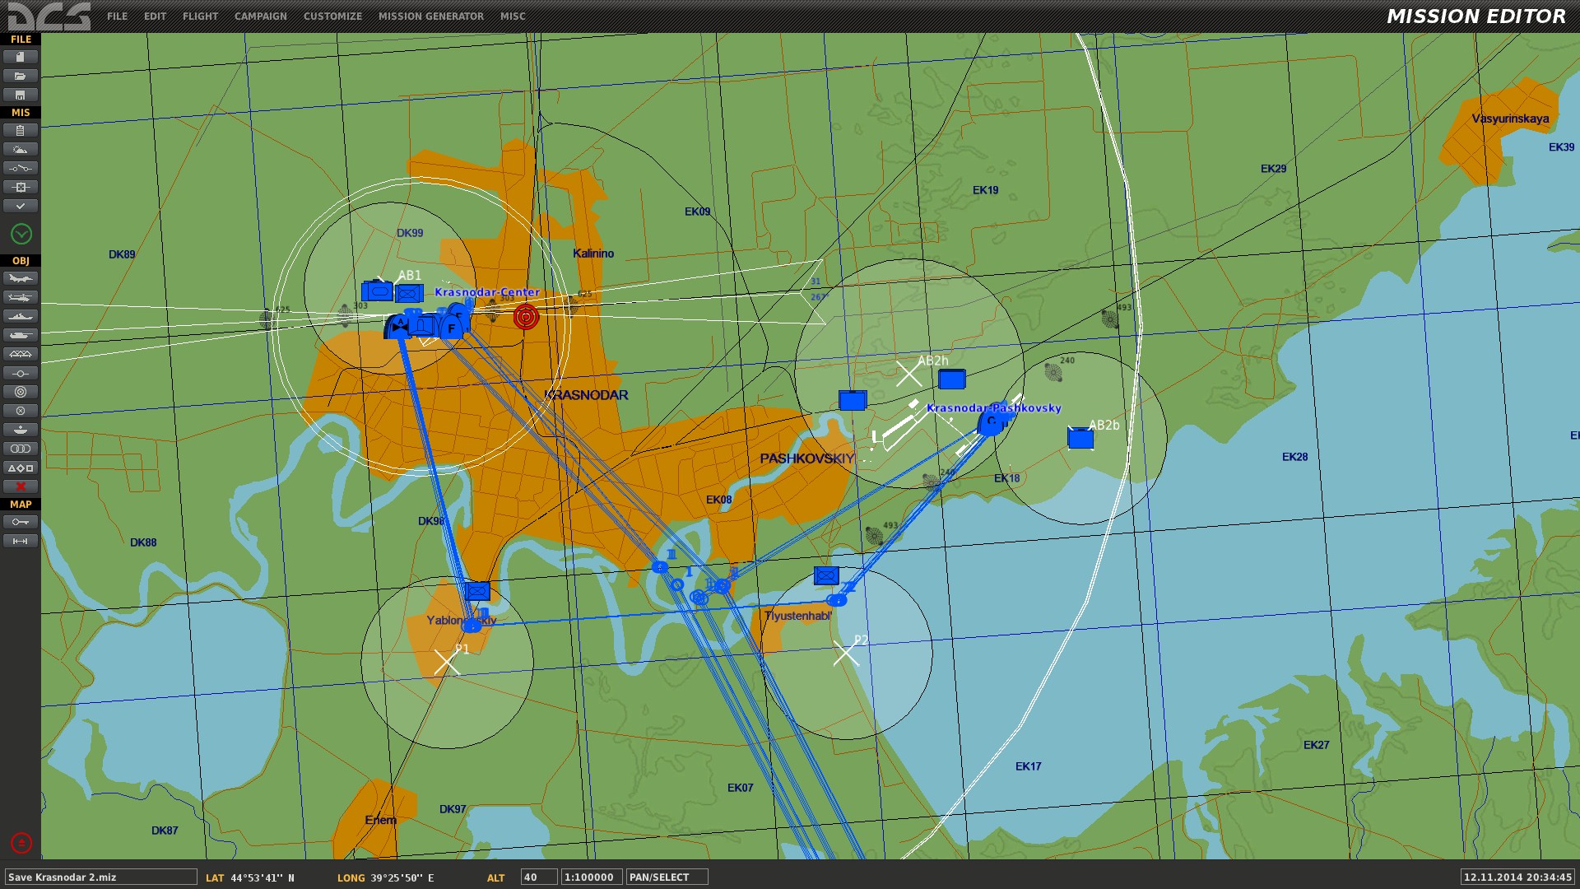Image resolution: width=1580 pixels, height=889 pixels.
Task: Open the MISSION GENERATOR menu
Action: (430, 16)
